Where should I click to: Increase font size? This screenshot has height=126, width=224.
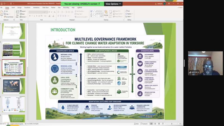click(x=49, y=12)
